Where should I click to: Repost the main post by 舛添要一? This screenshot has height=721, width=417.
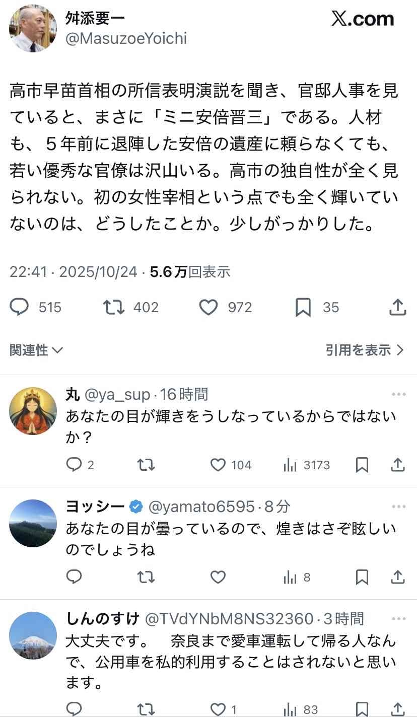(x=113, y=307)
